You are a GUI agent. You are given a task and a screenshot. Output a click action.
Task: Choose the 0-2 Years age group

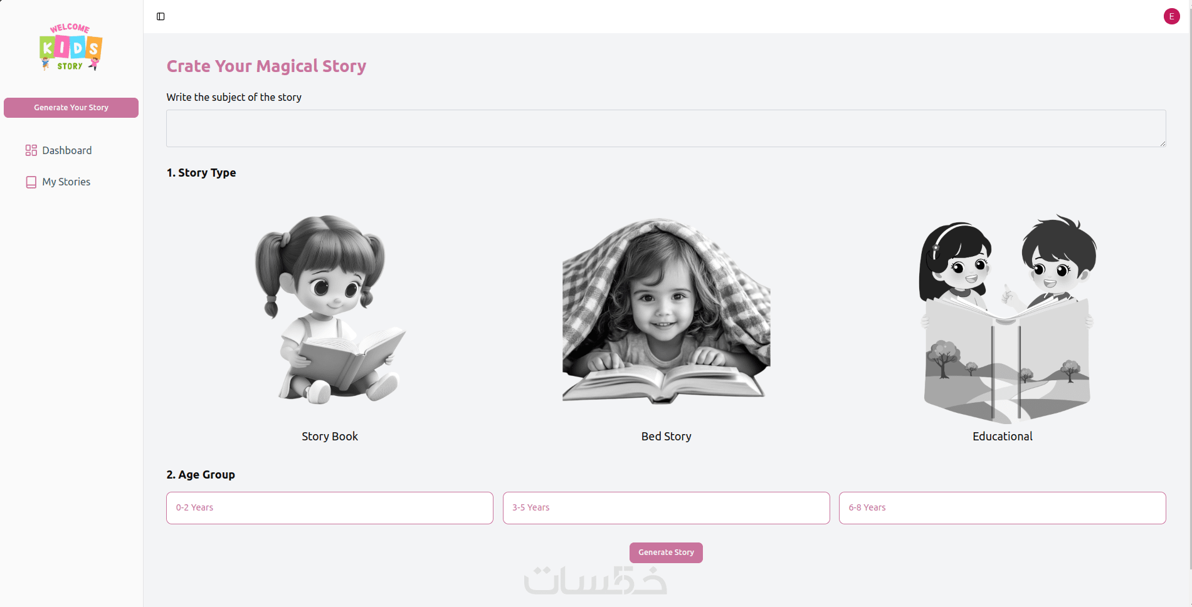[x=330, y=508]
